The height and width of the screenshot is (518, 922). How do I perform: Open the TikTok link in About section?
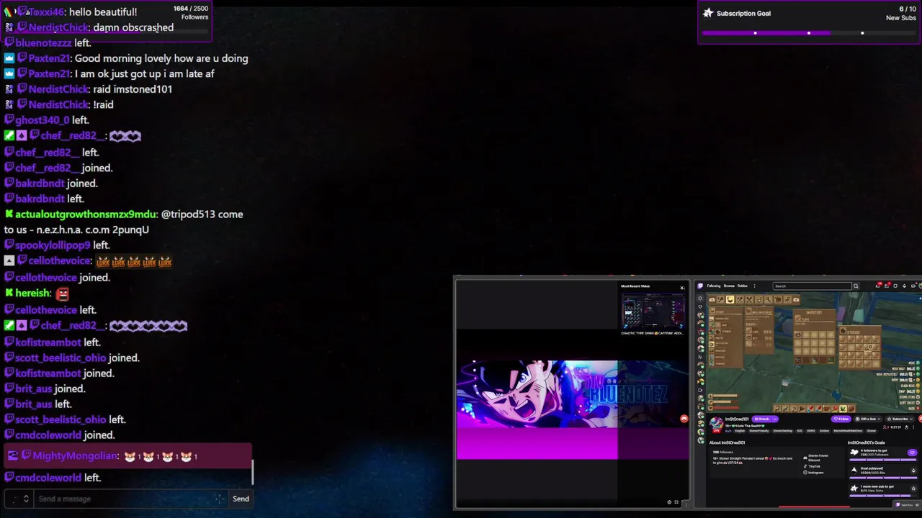point(812,466)
